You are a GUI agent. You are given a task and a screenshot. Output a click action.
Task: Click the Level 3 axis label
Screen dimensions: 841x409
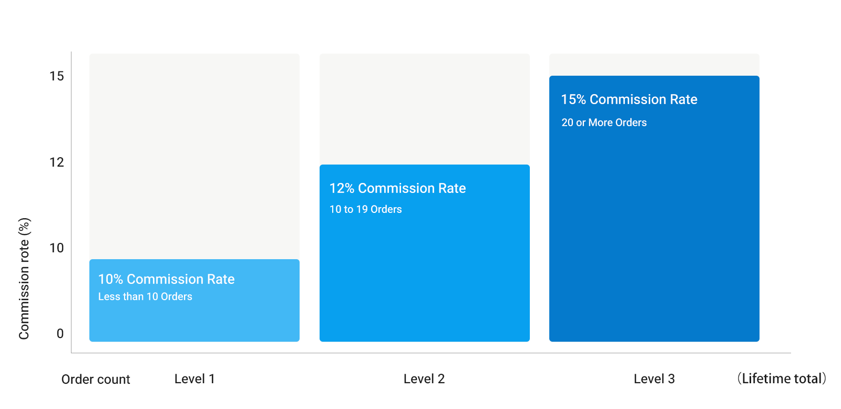coord(654,379)
